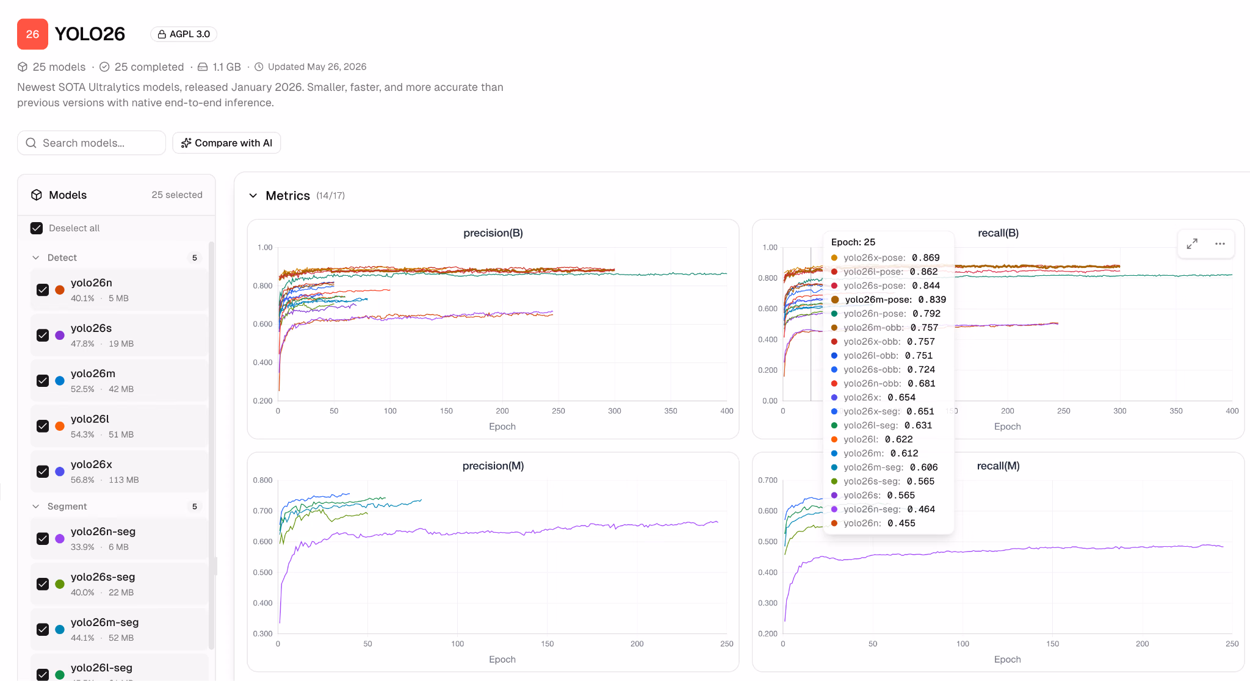1250x681 pixels.
Task: Click the precision(B) chart title
Action: click(x=493, y=233)
